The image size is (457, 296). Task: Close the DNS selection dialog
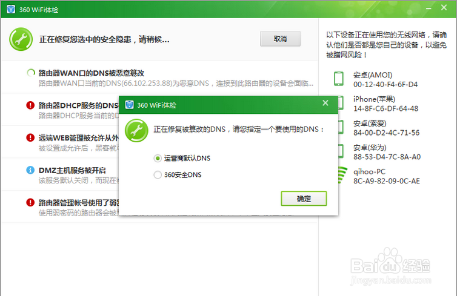point(325,103)
